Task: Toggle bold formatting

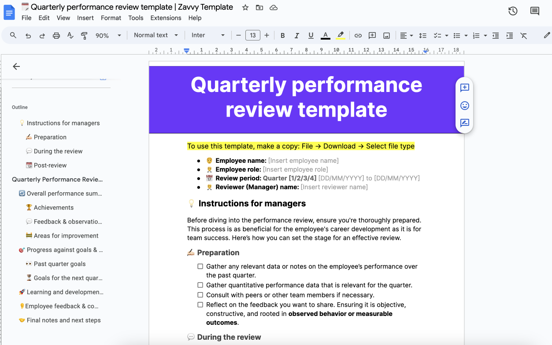Action: [282, 35]
